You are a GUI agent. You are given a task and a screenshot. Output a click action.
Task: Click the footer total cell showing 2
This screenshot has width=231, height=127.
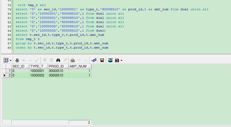click(x=80, y=122)
